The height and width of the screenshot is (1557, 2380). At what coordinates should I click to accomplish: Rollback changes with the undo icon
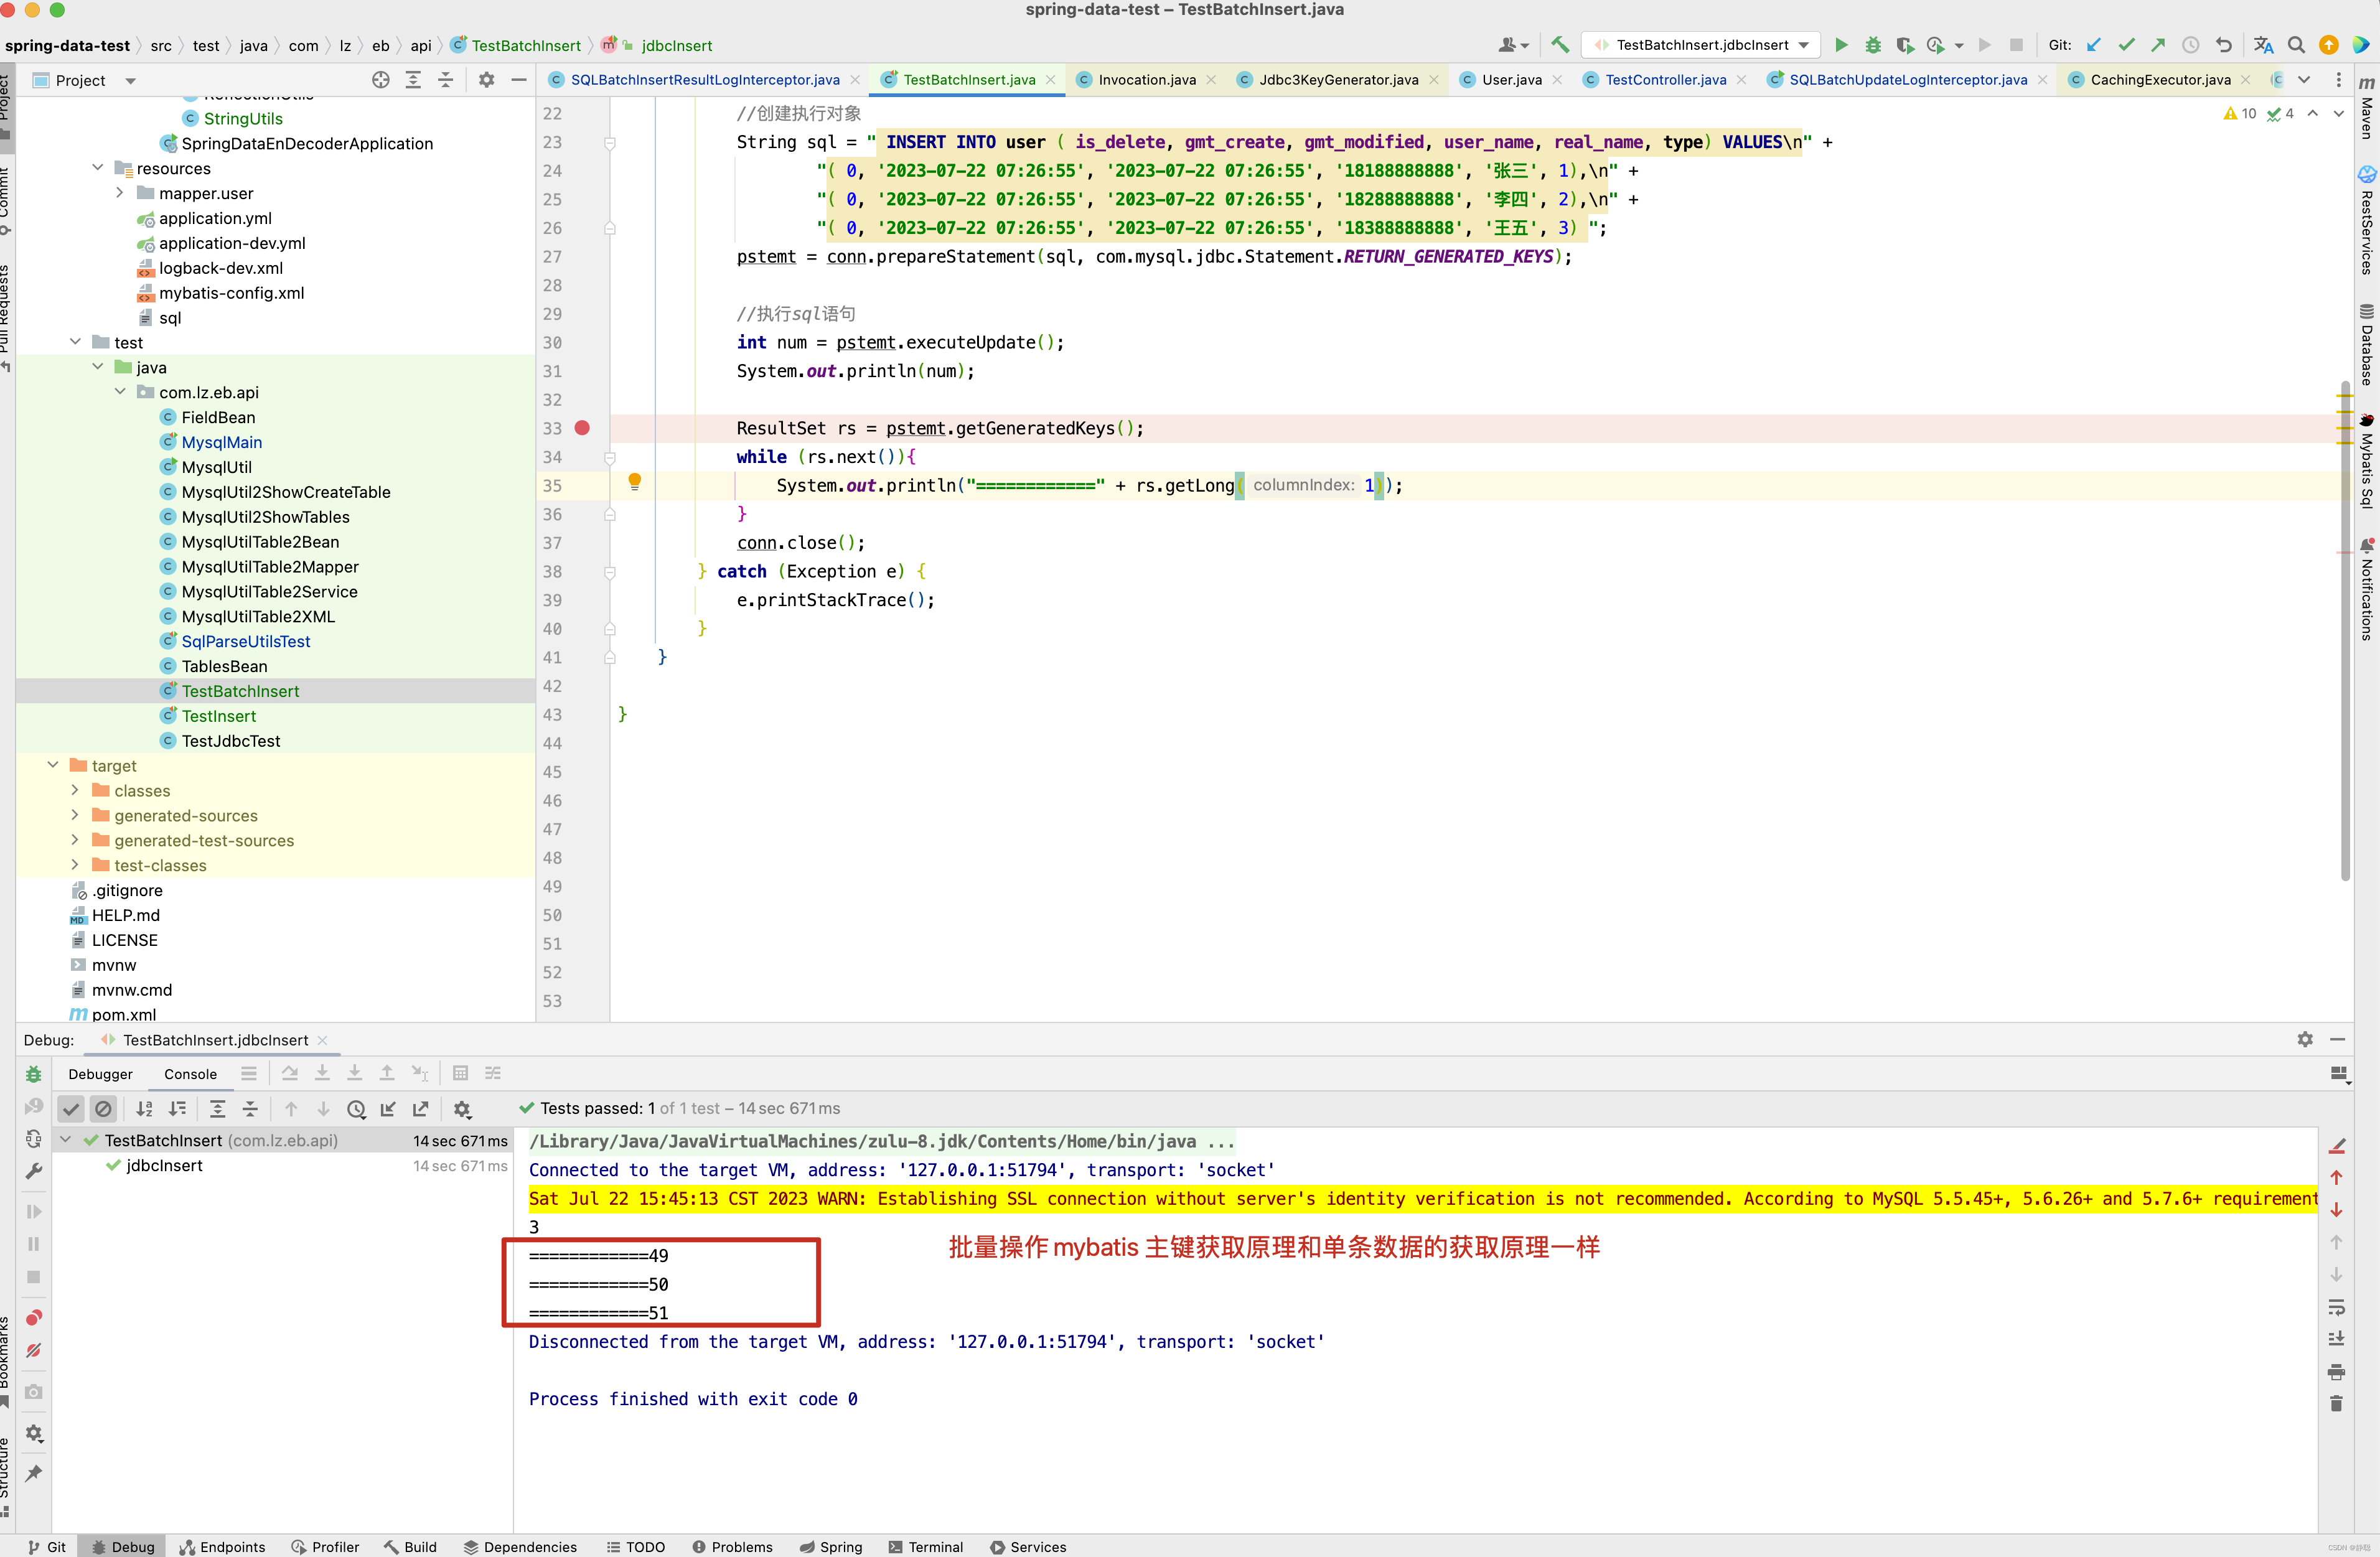pos(2223,45)
